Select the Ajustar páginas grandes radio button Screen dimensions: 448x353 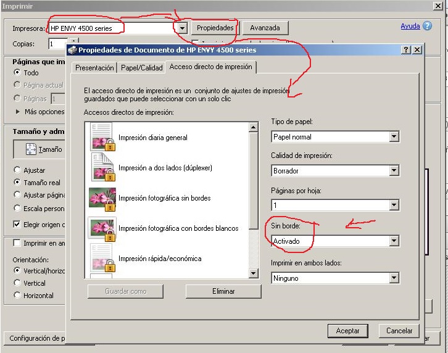[x=17, y=194]
